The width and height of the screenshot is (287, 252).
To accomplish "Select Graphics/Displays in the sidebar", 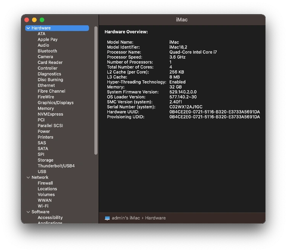I will [55, 103].
